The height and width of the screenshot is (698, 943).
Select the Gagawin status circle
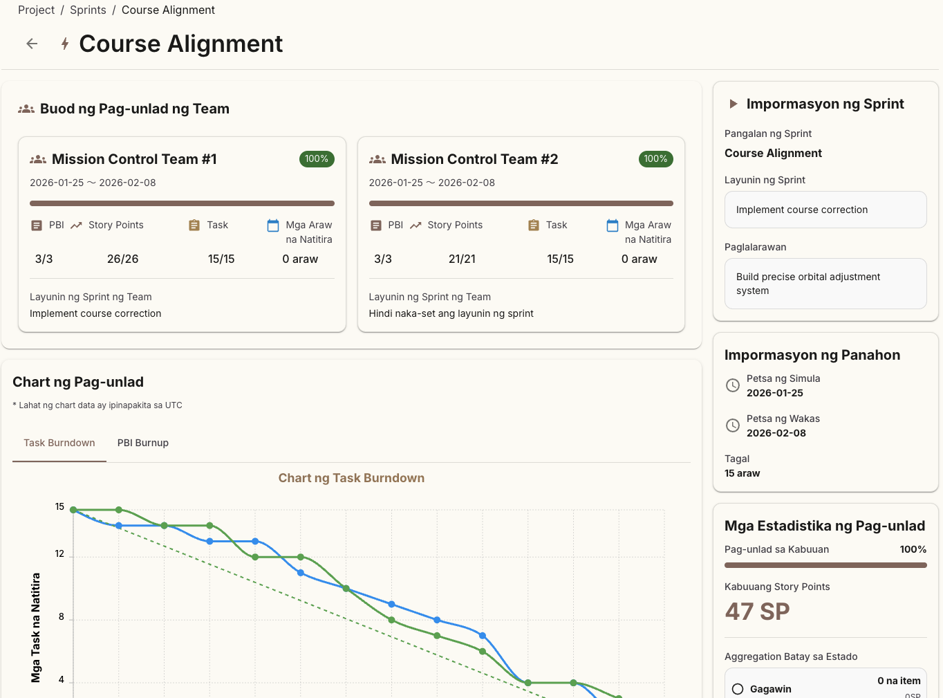click(x=738, y=689)
